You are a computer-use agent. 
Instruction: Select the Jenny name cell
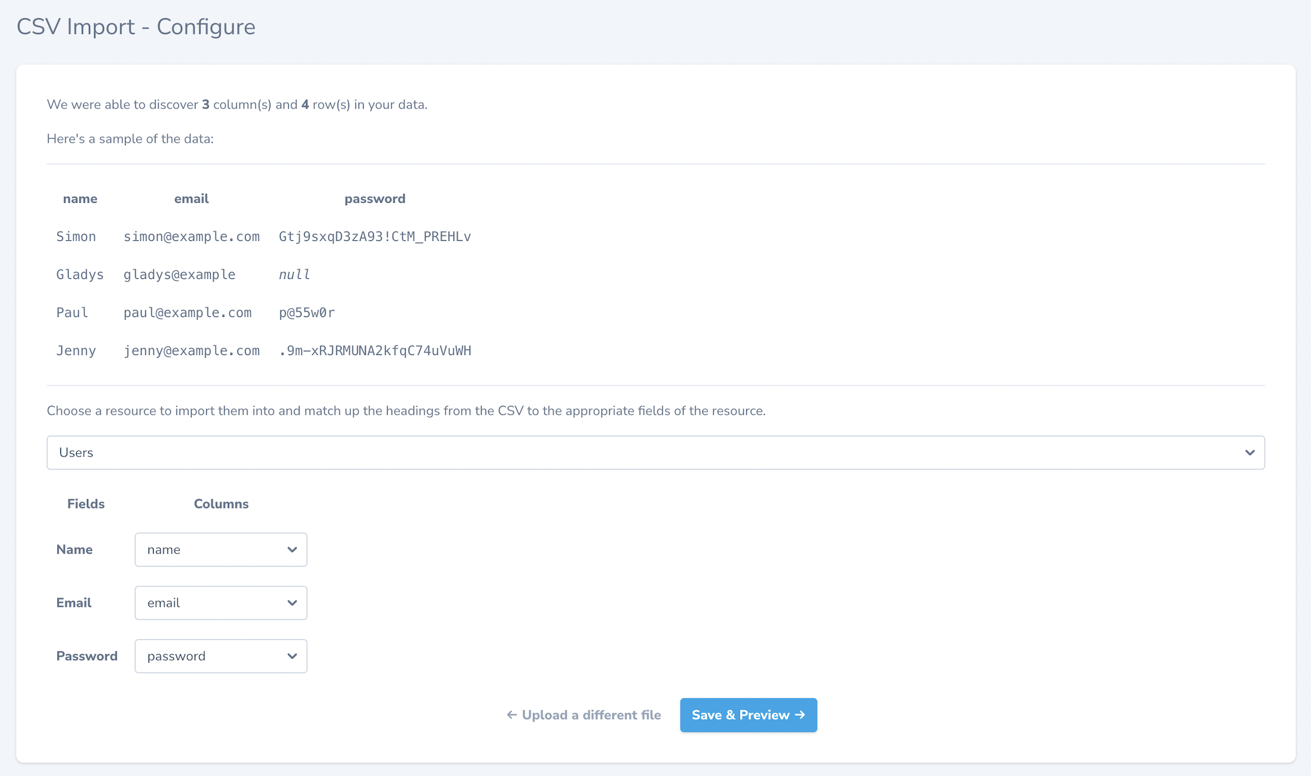pyautogui.click(x=76, y=351)
